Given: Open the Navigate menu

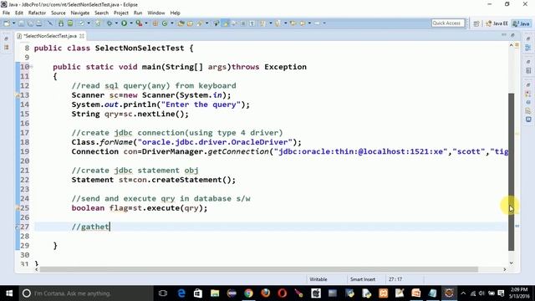Looking at the screenshot, I should click(80, 13).
